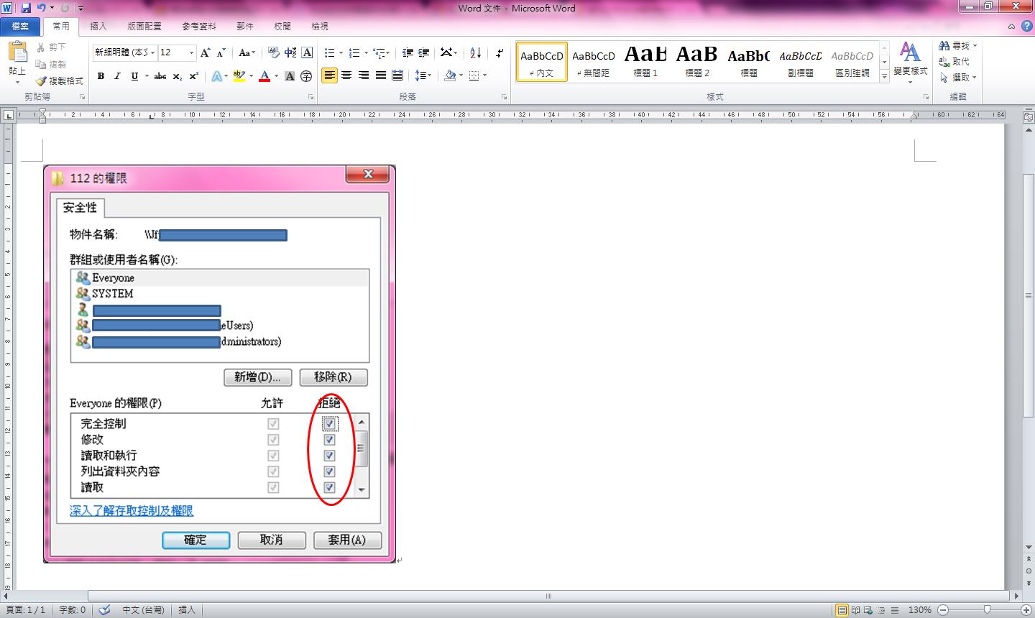Open the numbering list dropdown arrow

click(366, 52)
